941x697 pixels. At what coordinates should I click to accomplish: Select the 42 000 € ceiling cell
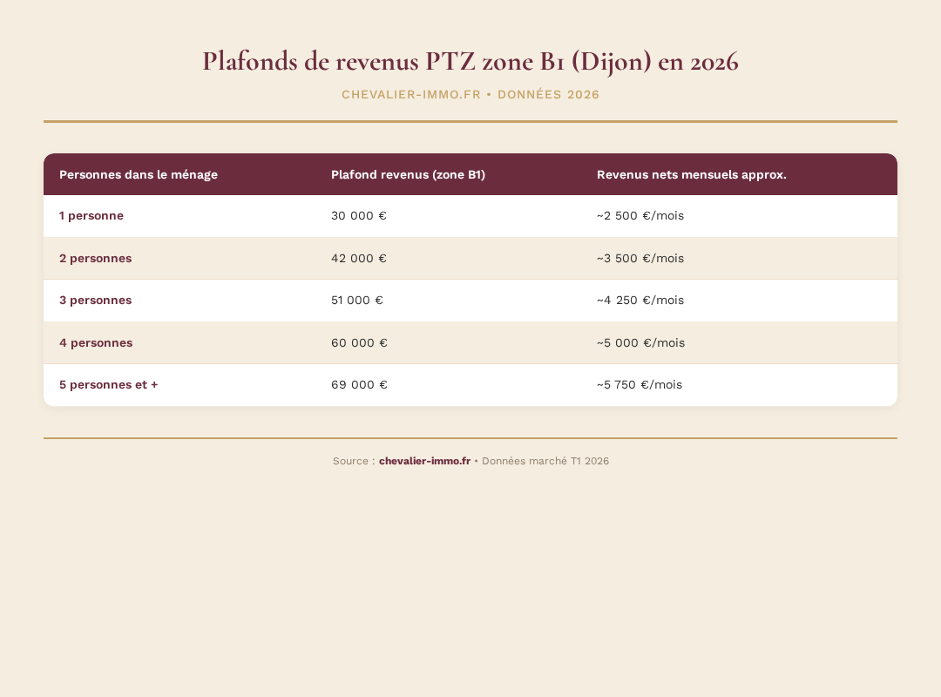point(359,259)
